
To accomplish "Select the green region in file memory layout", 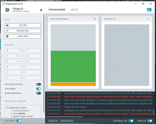I will [73, 66].
